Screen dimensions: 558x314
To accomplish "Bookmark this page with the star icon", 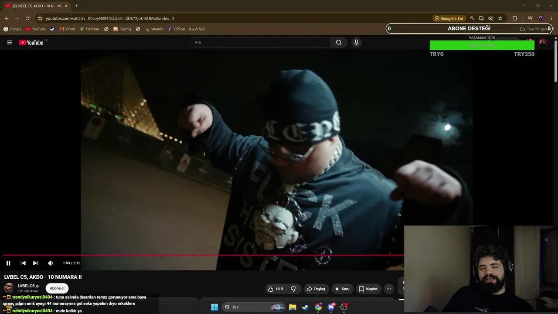I will click(x=500, y=18).
